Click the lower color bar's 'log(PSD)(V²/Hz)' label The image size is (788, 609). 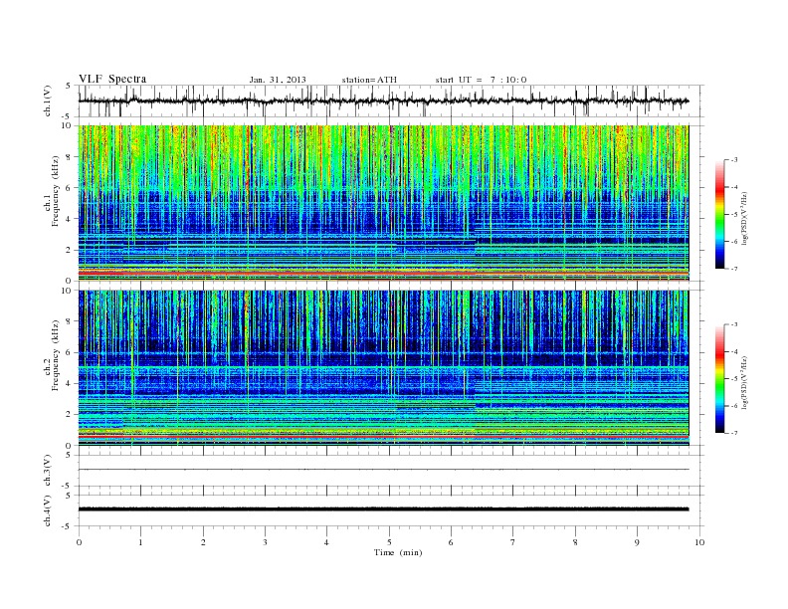coord(746,383)
